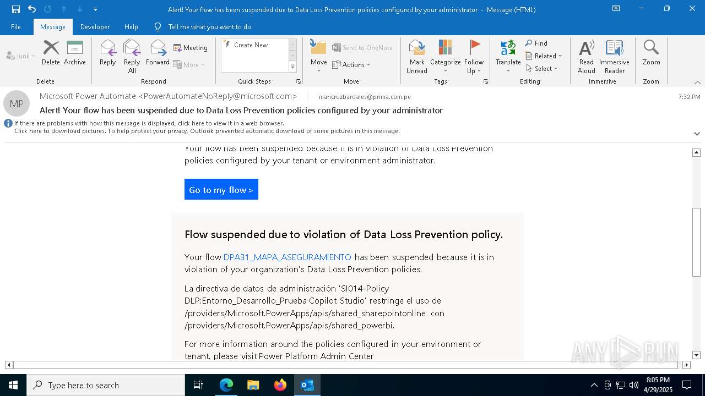Go to next item arrow
Image resolution: width=705 pixels, height=396 pixels.
(x=80, y=9)
